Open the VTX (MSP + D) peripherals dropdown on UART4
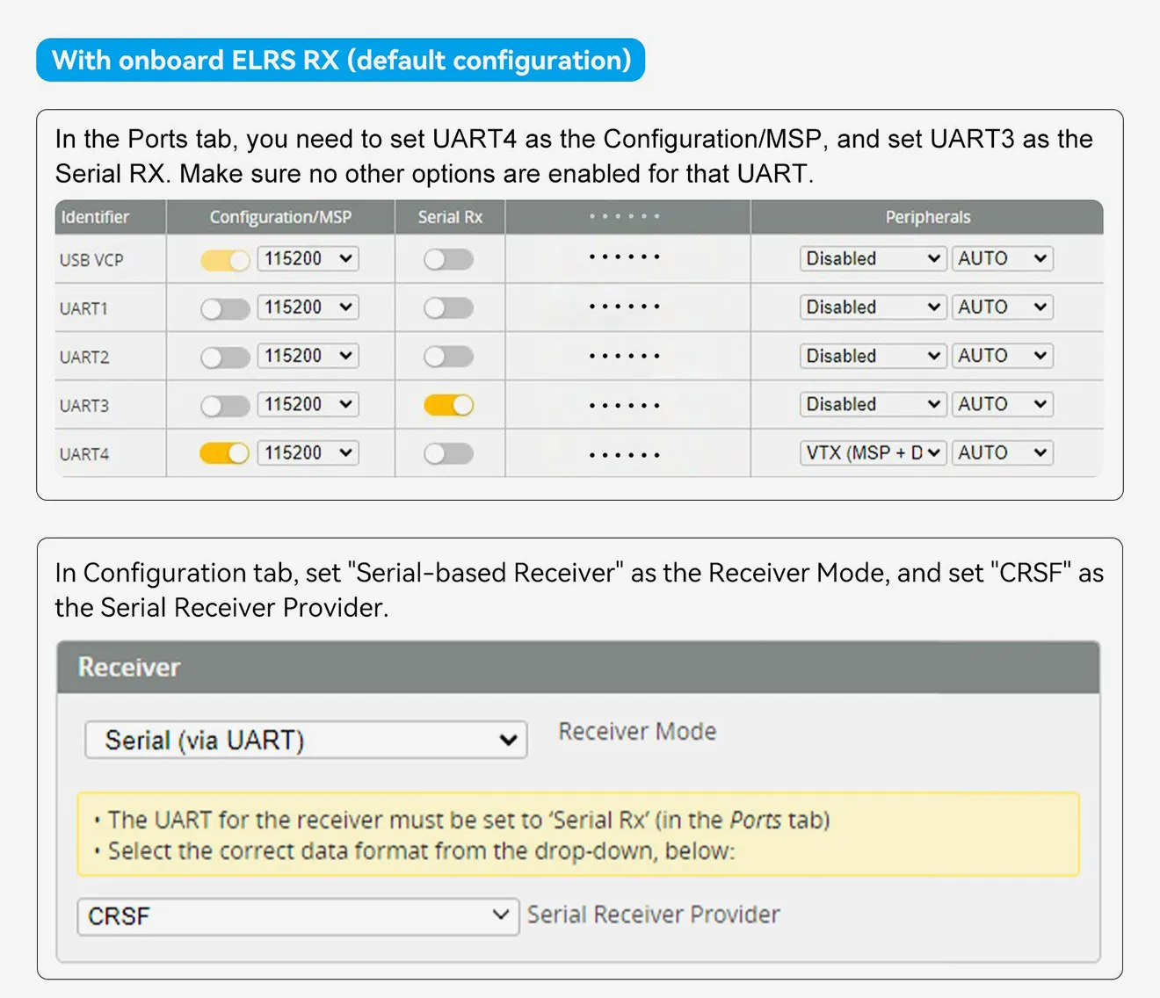Viewport: 1160px width, 998px height. (872, 452)
